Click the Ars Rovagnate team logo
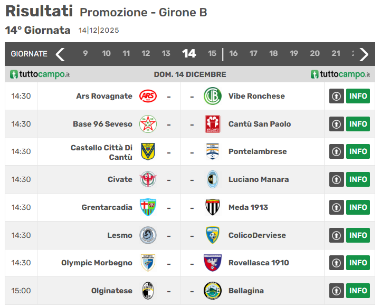This screenshot has height=307, width=381. (x=148, y=96)
